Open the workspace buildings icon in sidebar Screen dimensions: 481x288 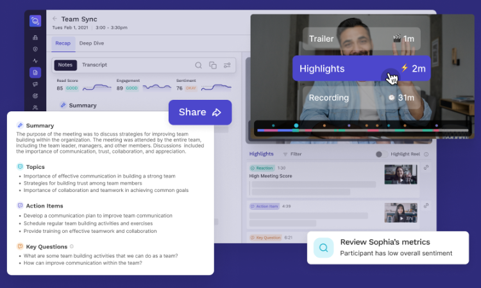point(35,37)
